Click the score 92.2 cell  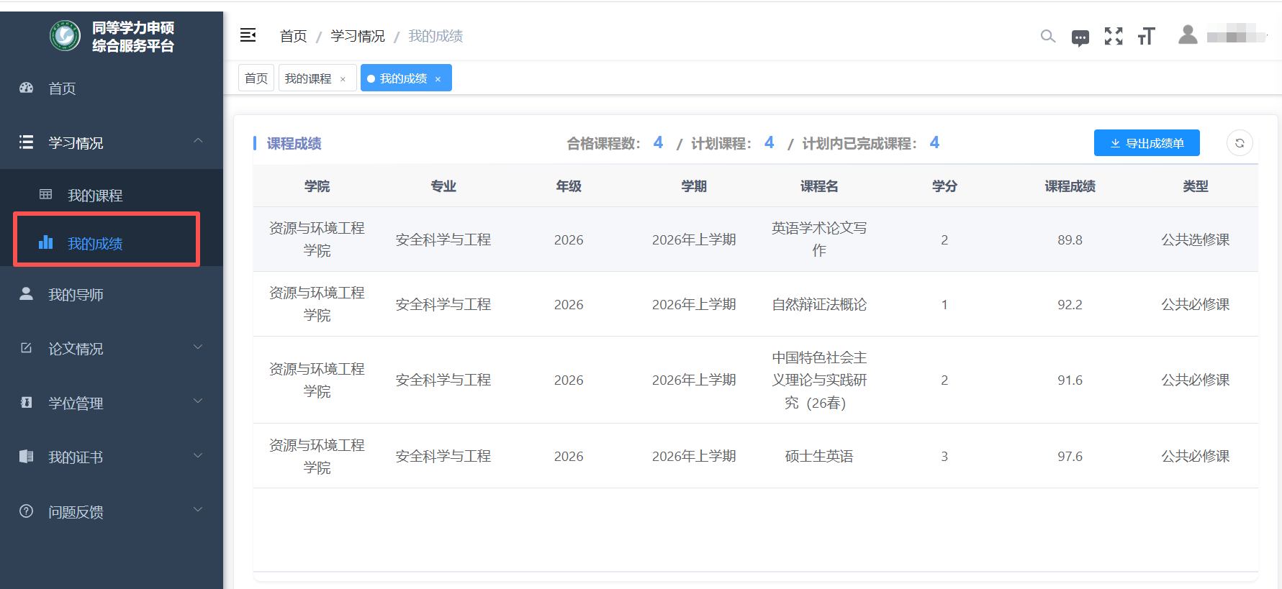click(1070, 305)
